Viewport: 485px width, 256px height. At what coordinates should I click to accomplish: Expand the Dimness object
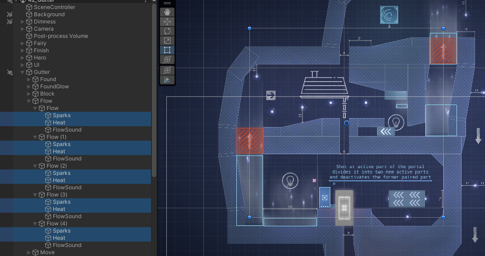(x=22, y=22)
